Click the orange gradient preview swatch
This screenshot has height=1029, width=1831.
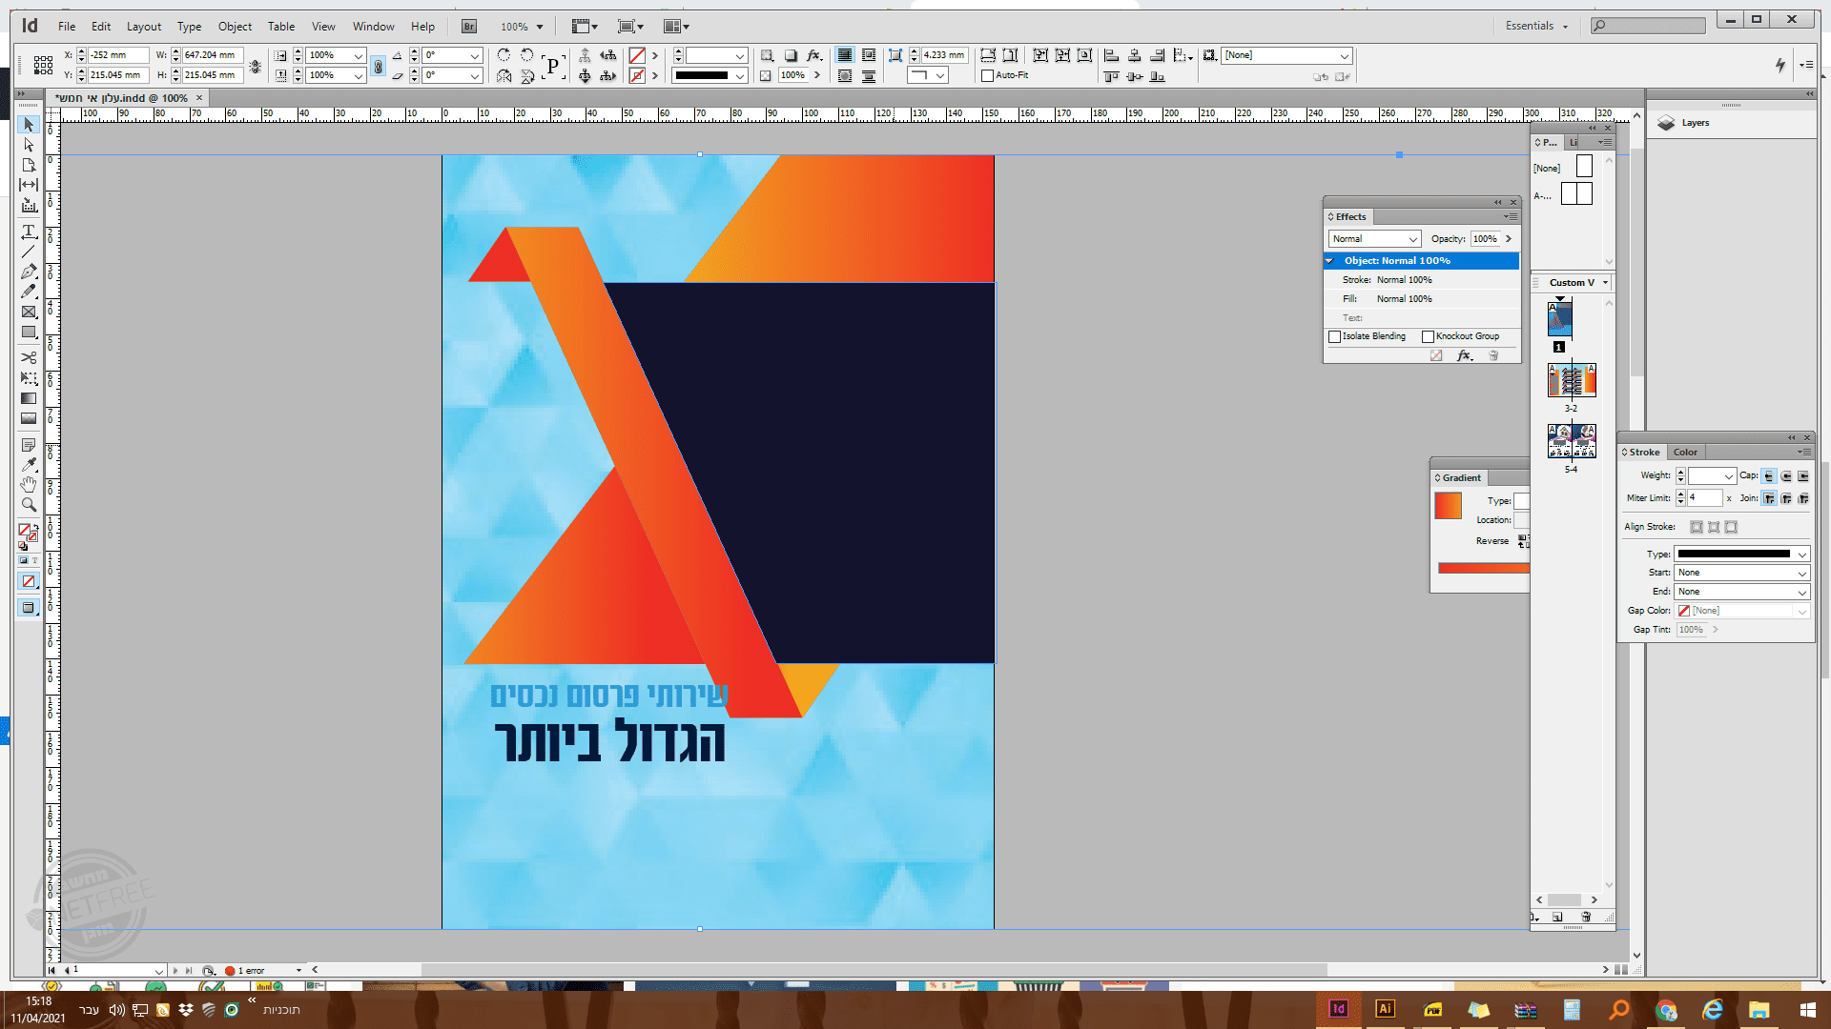tap(1448, 505)
